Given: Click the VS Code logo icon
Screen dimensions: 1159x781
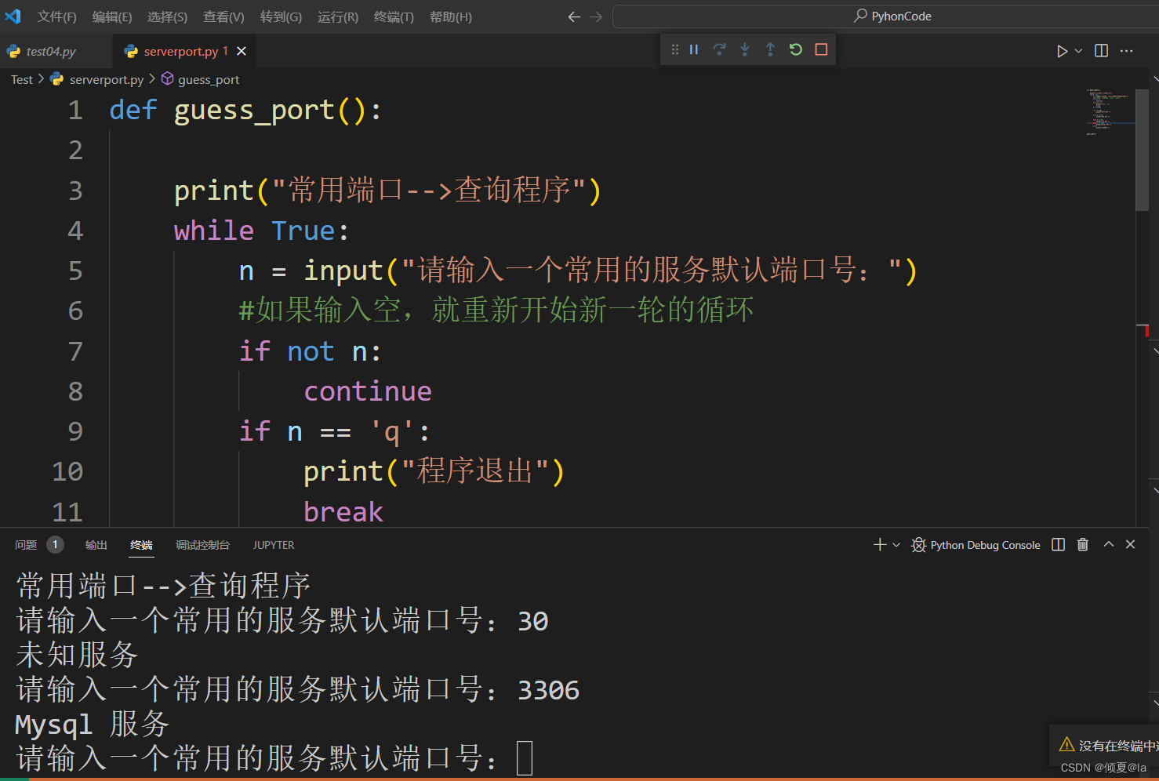Looking at the screenshot, I should pyautogui.click(x=13, y=16).
